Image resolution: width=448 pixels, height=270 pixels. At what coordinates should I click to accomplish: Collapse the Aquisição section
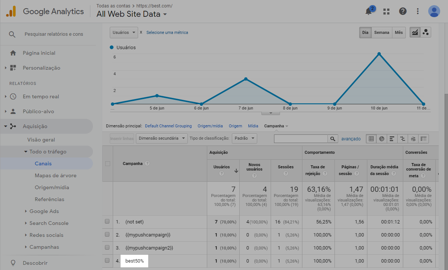pyautogui.click(x=6, y=126)
